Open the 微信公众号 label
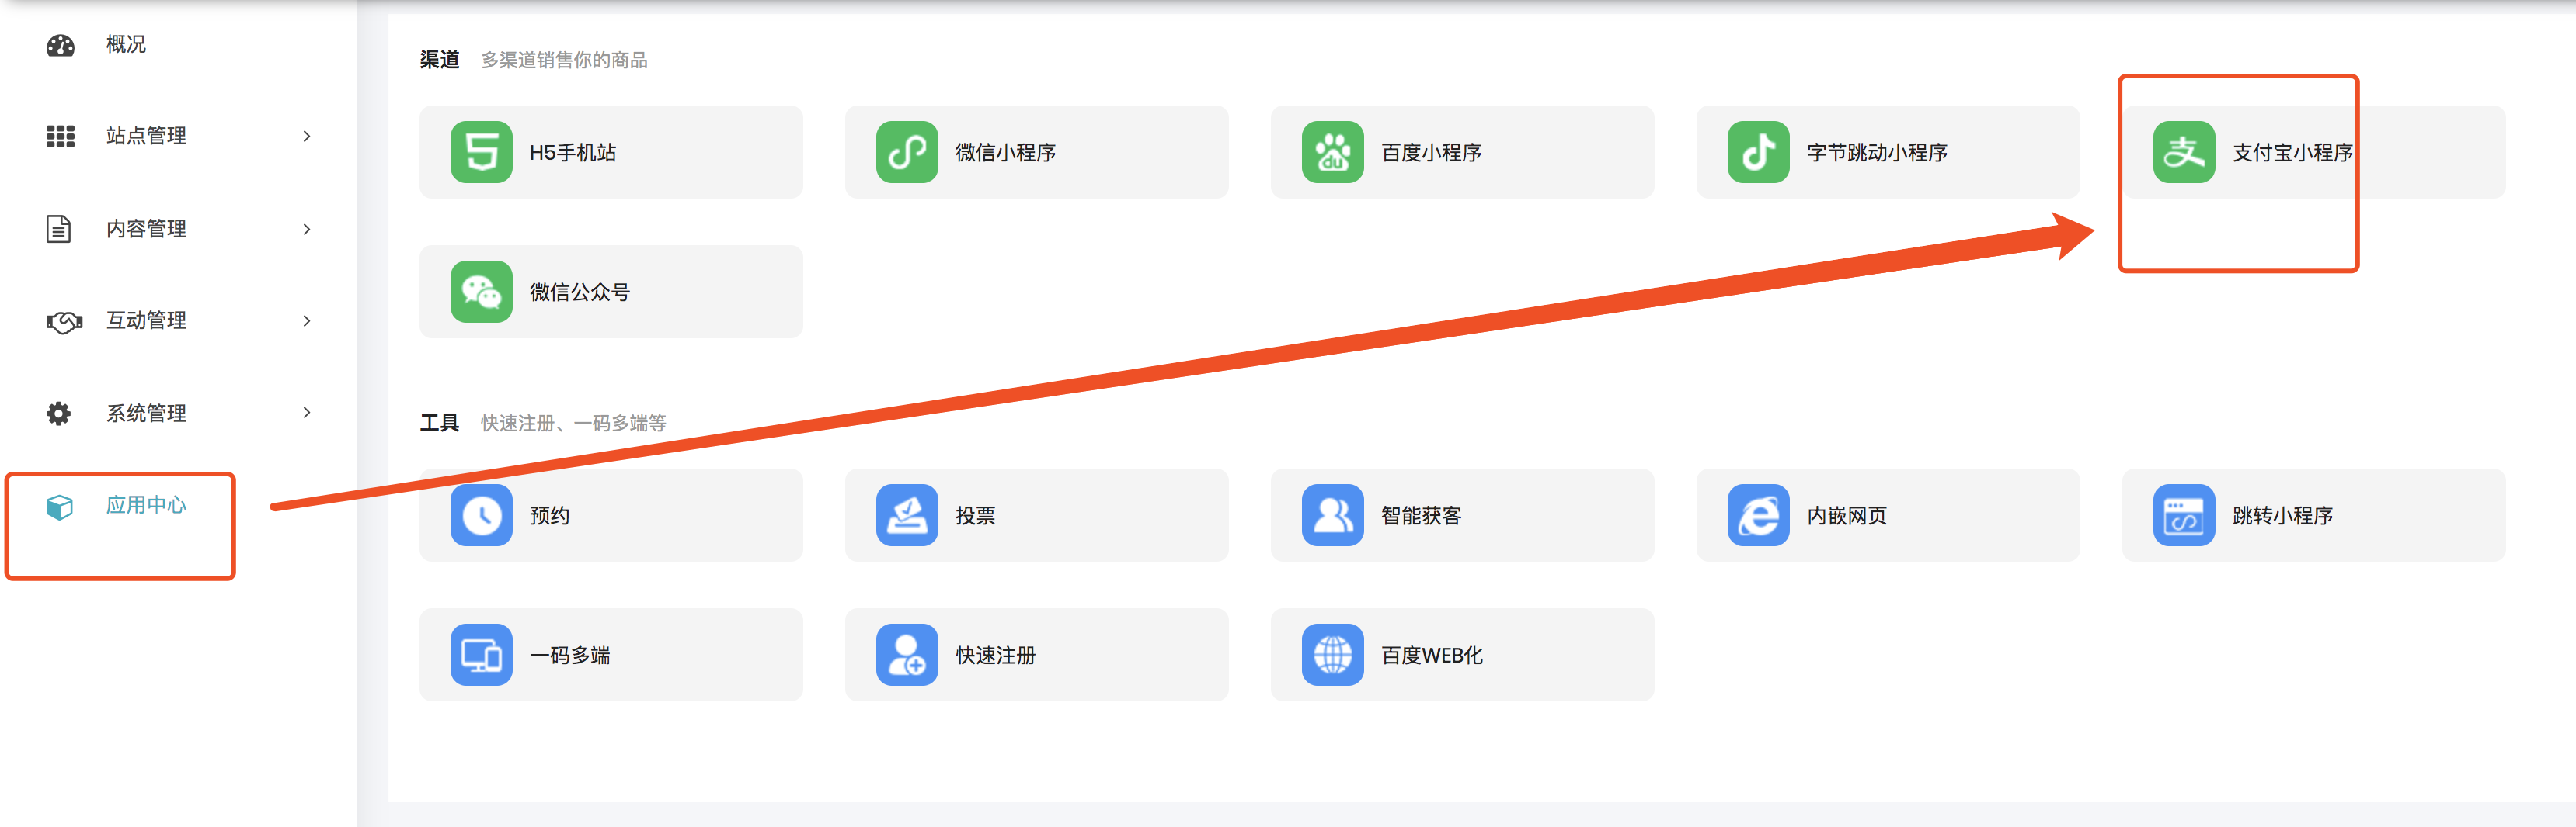 click(580, 292)
